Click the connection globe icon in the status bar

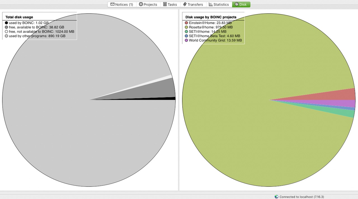pyautogui.click(x=277, y=197)
